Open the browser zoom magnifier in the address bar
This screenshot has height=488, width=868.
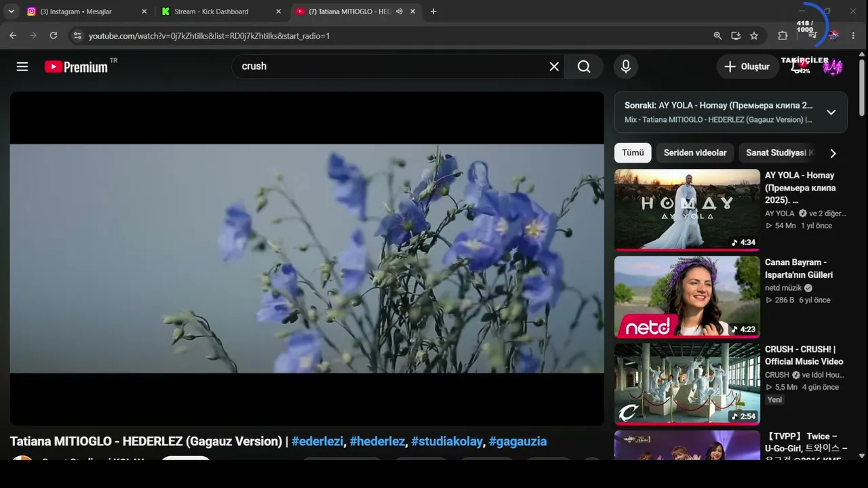tap(717, 35)
